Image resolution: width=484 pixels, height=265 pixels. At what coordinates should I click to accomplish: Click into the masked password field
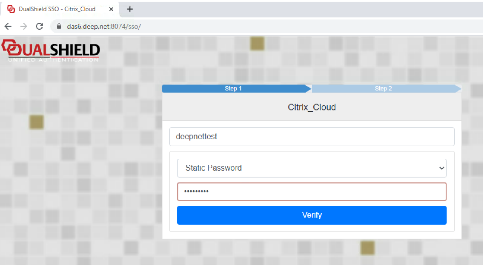[x=312, y=192]
